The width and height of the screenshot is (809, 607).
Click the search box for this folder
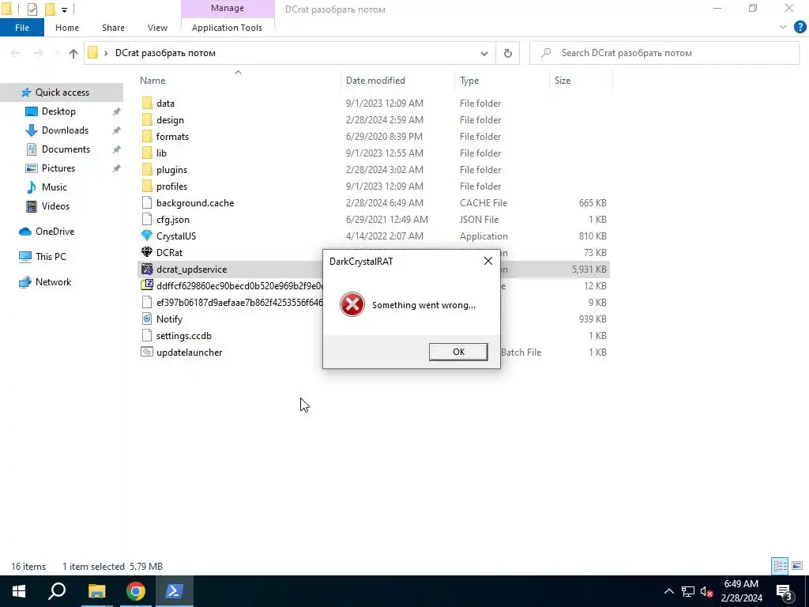coord(664,53)
